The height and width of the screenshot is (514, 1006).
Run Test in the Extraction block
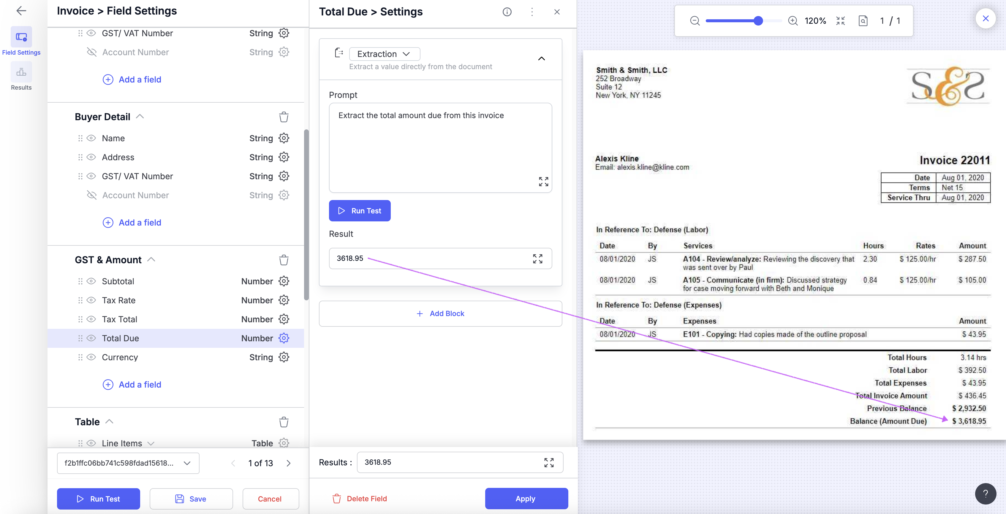tap(360, 211)
